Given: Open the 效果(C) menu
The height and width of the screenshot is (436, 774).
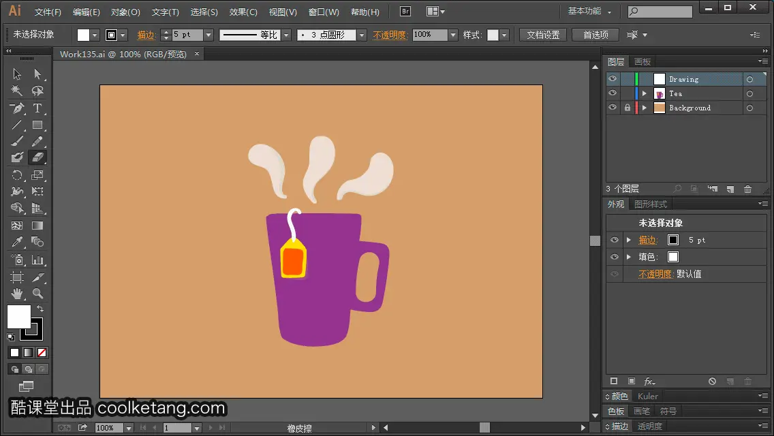Looking at the screenshot, I should tap(243, 12).
